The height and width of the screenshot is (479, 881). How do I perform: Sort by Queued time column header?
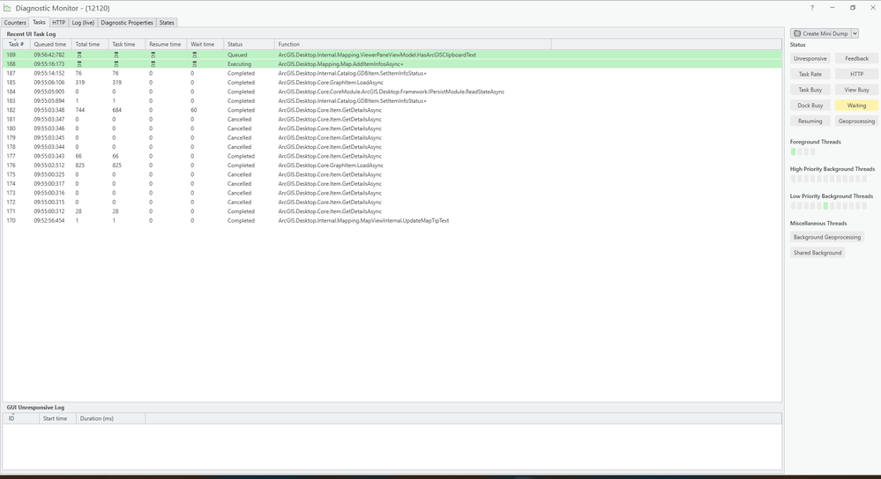pos(50,44)
